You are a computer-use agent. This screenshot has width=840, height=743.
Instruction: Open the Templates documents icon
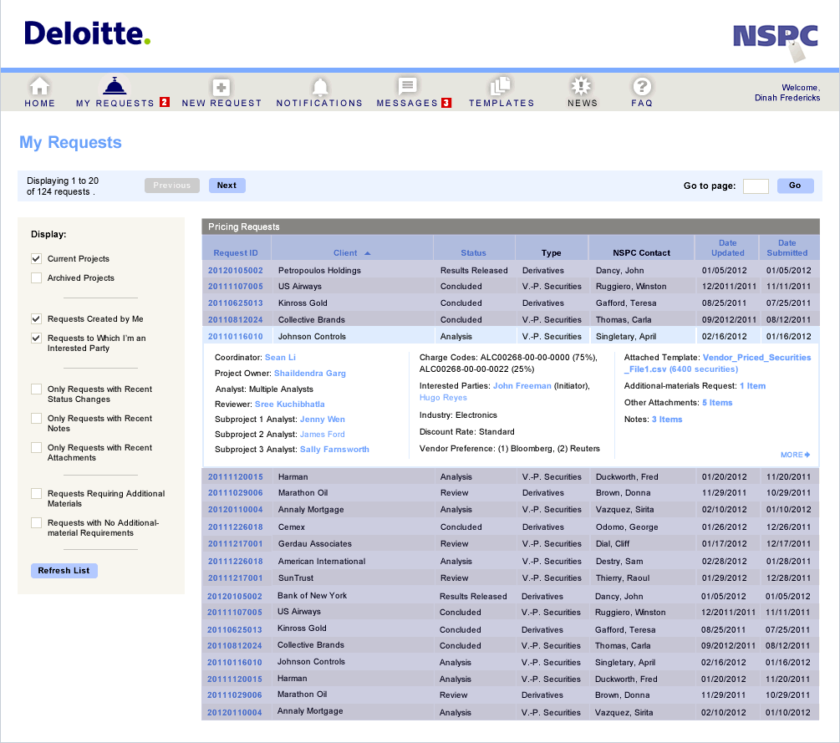click(x=501, y=86)
